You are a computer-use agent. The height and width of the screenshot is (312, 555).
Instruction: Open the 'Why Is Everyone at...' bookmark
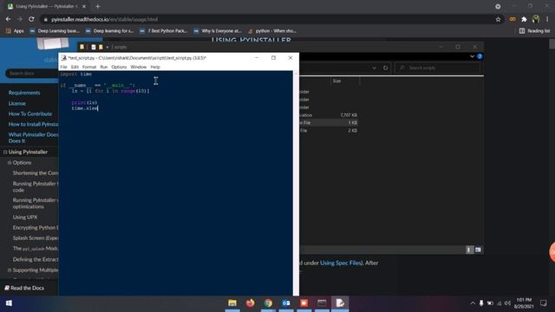click(x=218, y=31)
